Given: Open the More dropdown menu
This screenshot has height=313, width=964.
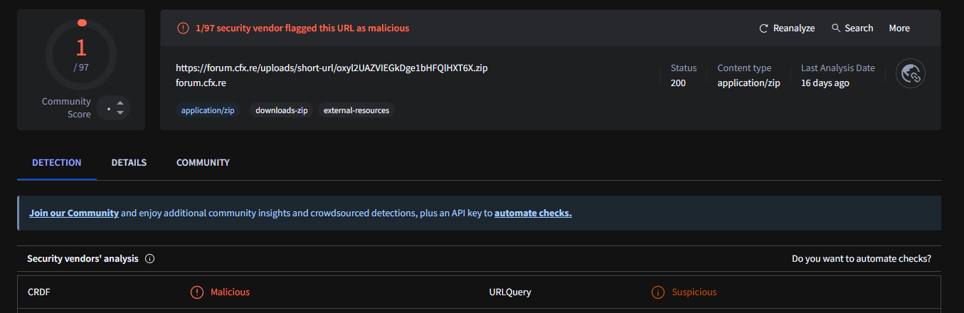Looking at the screenshot, I should [899, 28].
